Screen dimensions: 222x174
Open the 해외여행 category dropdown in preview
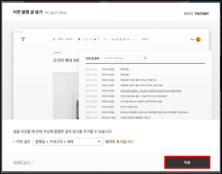[x=64, y=53]
